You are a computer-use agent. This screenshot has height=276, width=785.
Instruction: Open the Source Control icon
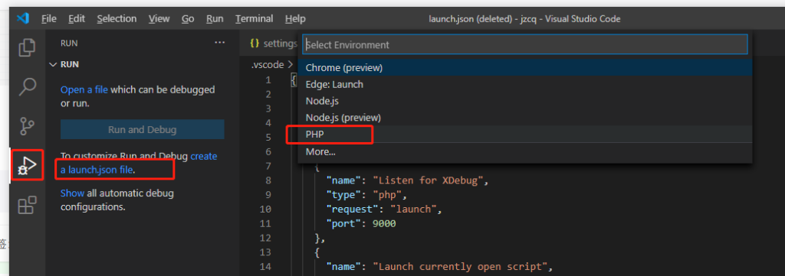click(27, 126)
